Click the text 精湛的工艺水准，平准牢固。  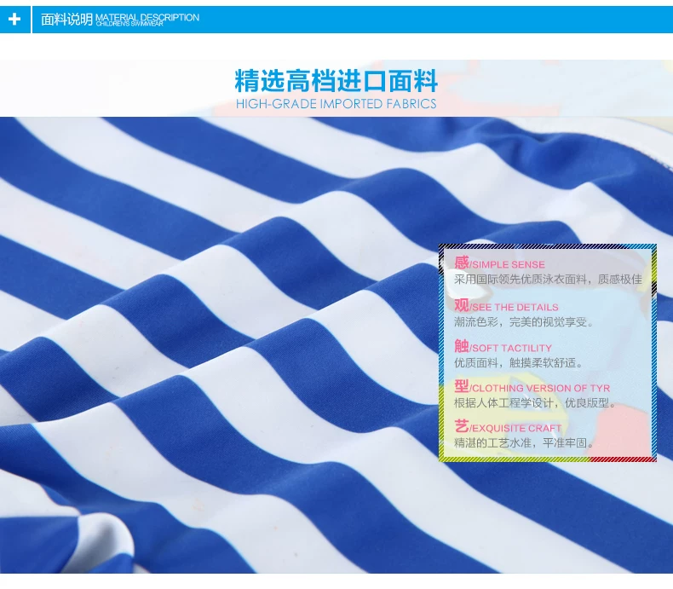524,443
